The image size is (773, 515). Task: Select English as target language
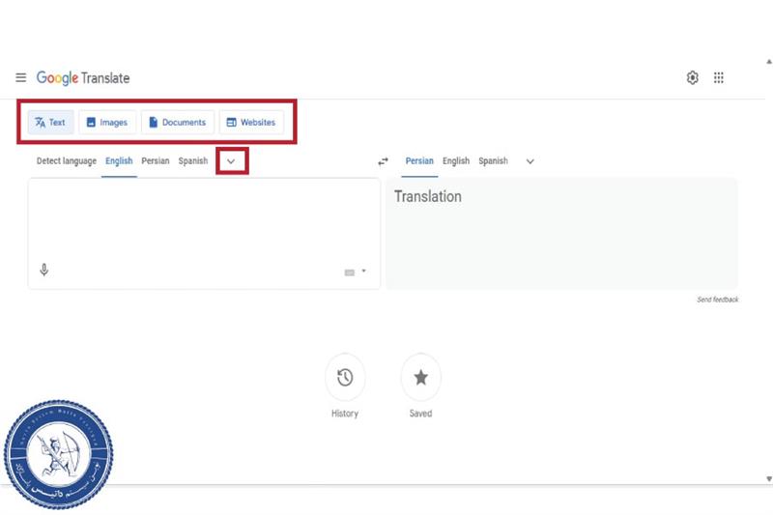click(456, 161)
